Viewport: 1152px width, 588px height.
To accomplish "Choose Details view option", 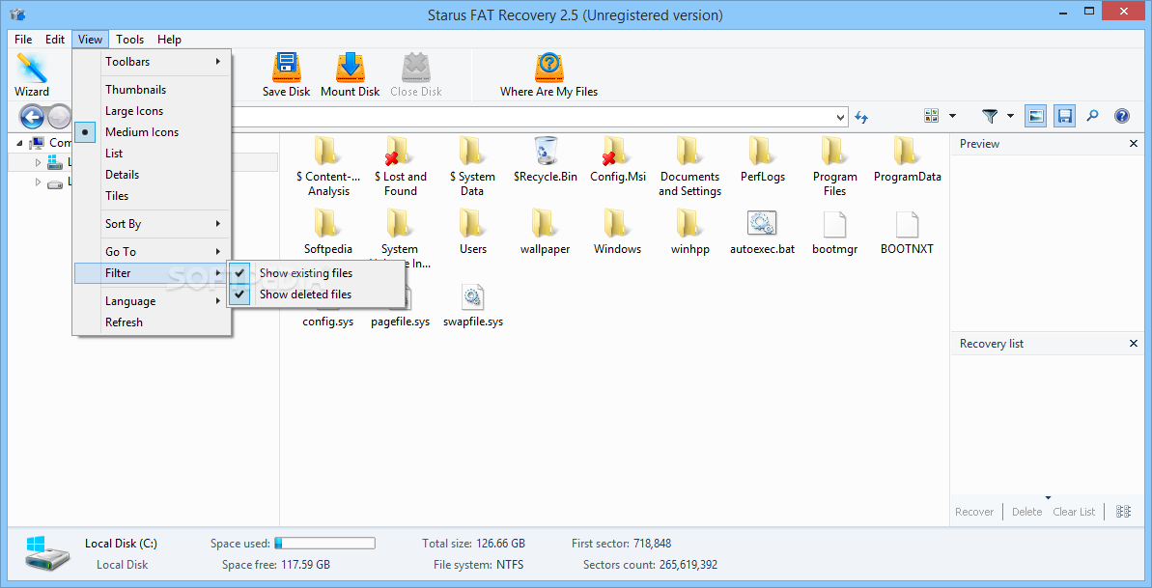I will coord(152,175).
